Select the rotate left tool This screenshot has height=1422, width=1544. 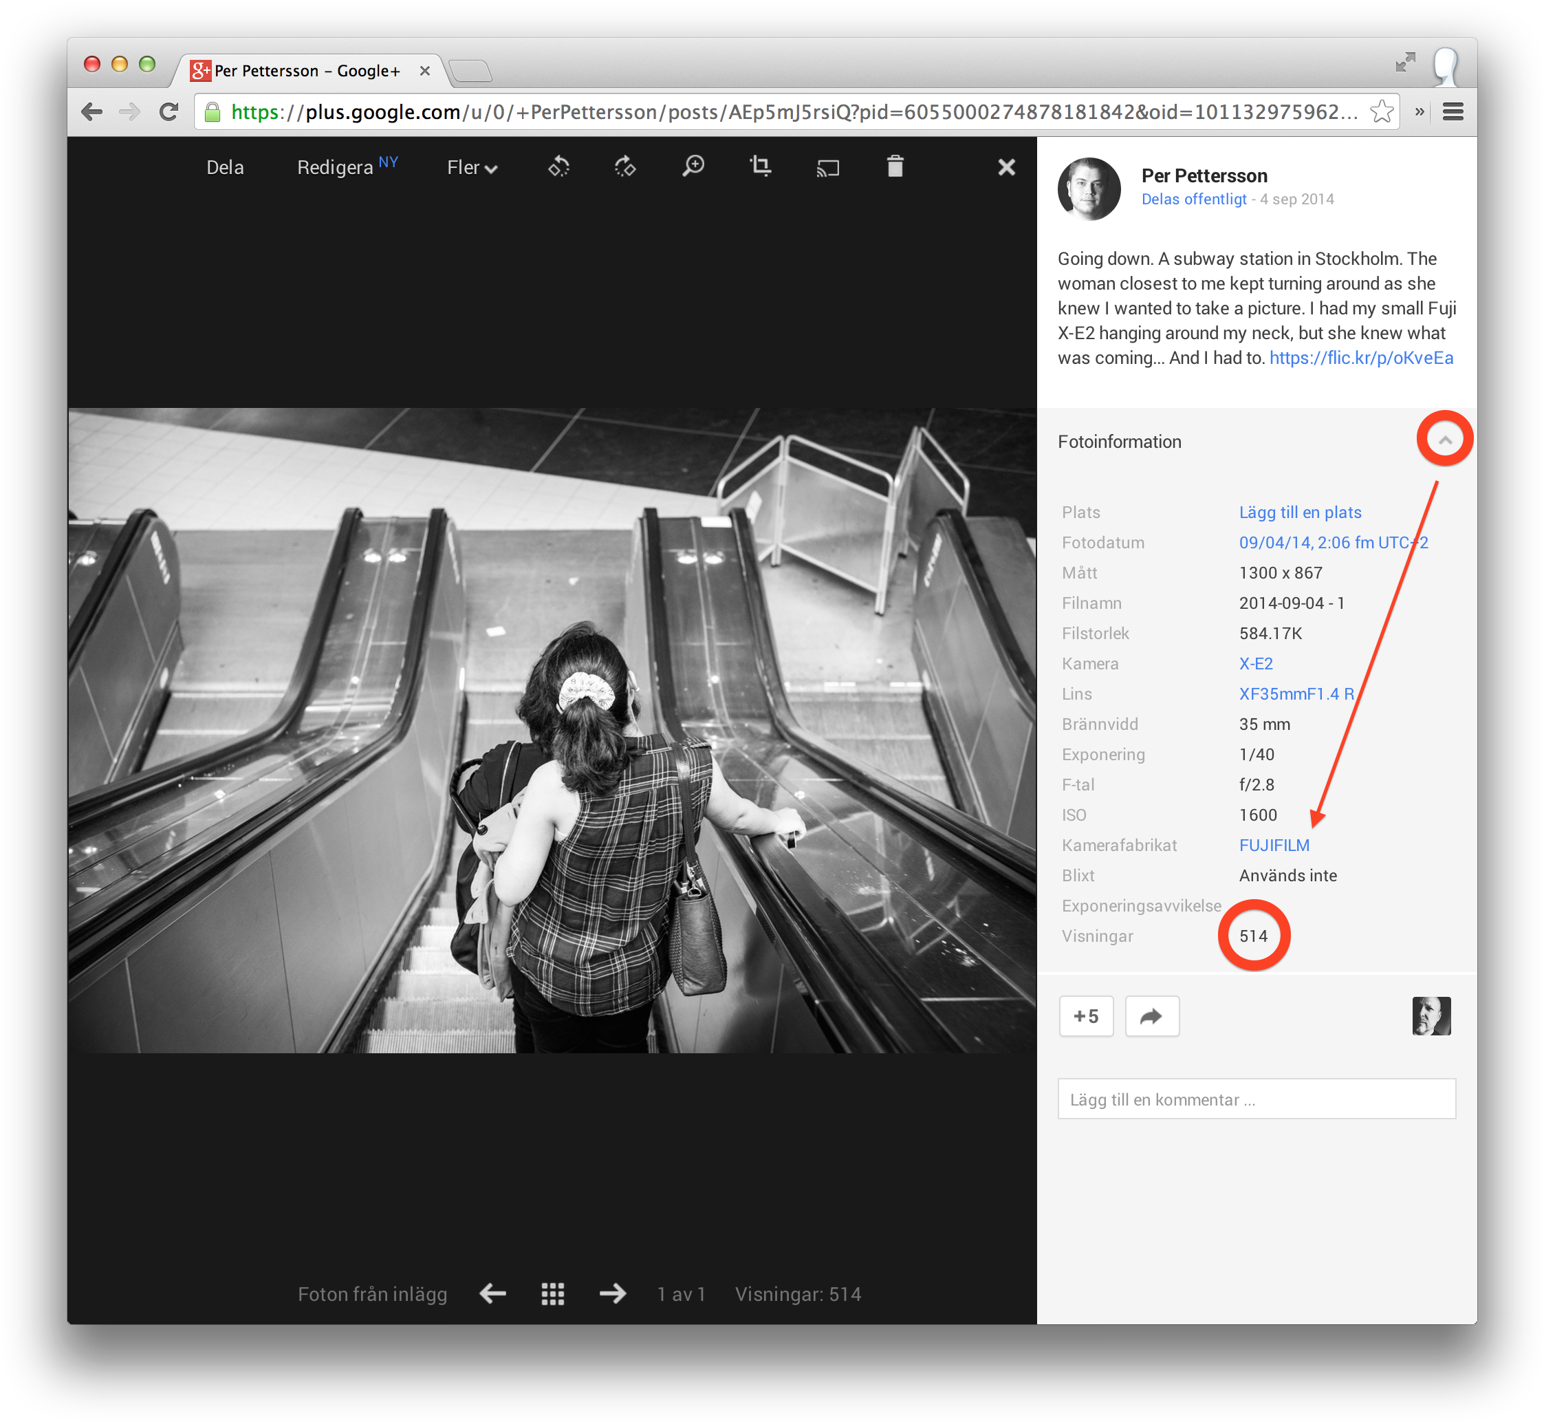pyautogui.click(x=559, y=167)
